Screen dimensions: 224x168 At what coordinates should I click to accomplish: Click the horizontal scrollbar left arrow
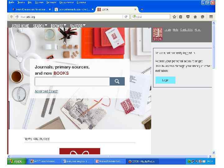[x=9, y=156]
